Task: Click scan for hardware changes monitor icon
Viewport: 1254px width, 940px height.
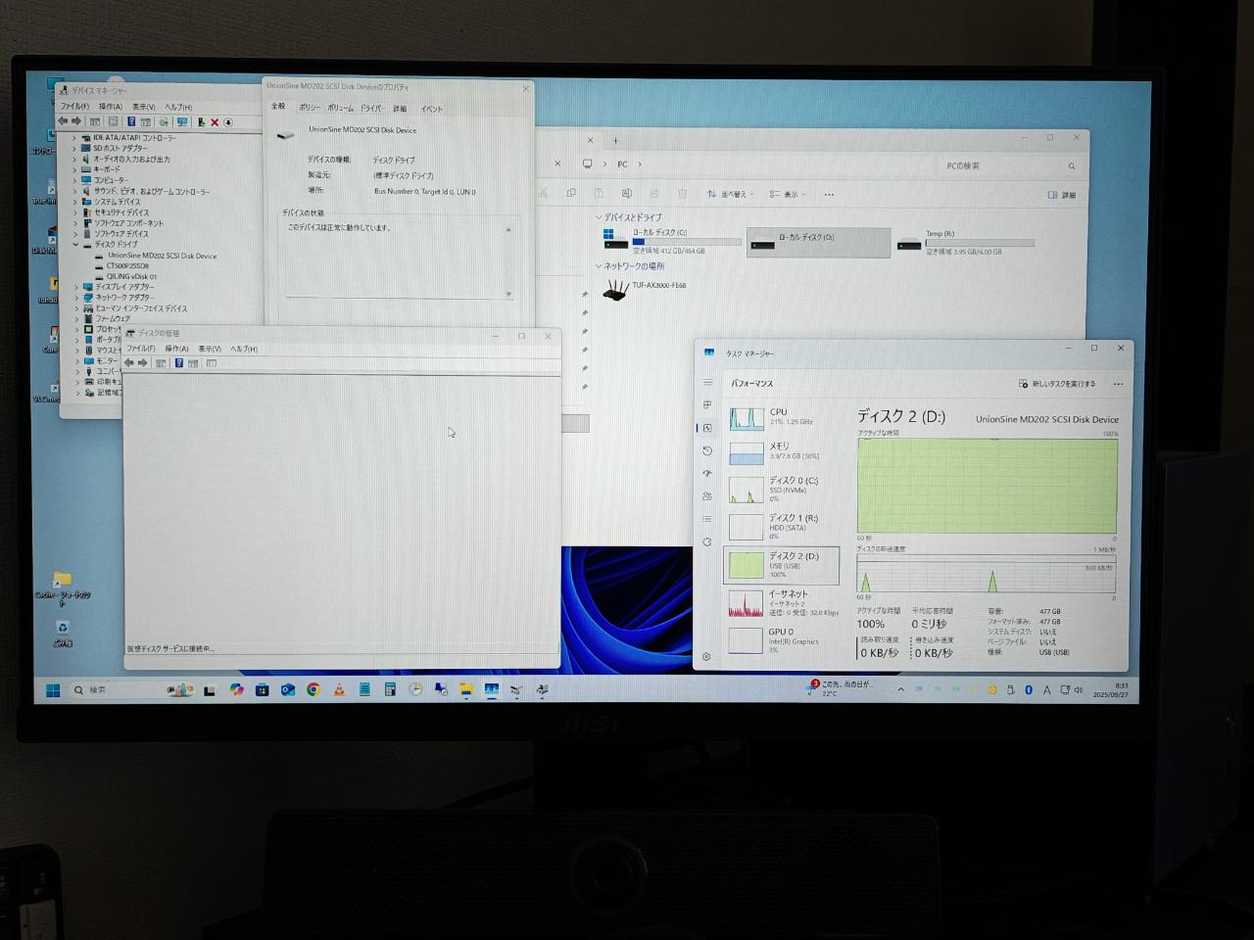Action: [x=181, y=122]
